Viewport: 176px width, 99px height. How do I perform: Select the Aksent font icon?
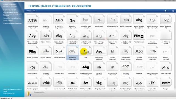tap(32, 51)
